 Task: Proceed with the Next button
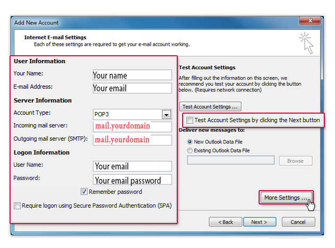point(259,221)
